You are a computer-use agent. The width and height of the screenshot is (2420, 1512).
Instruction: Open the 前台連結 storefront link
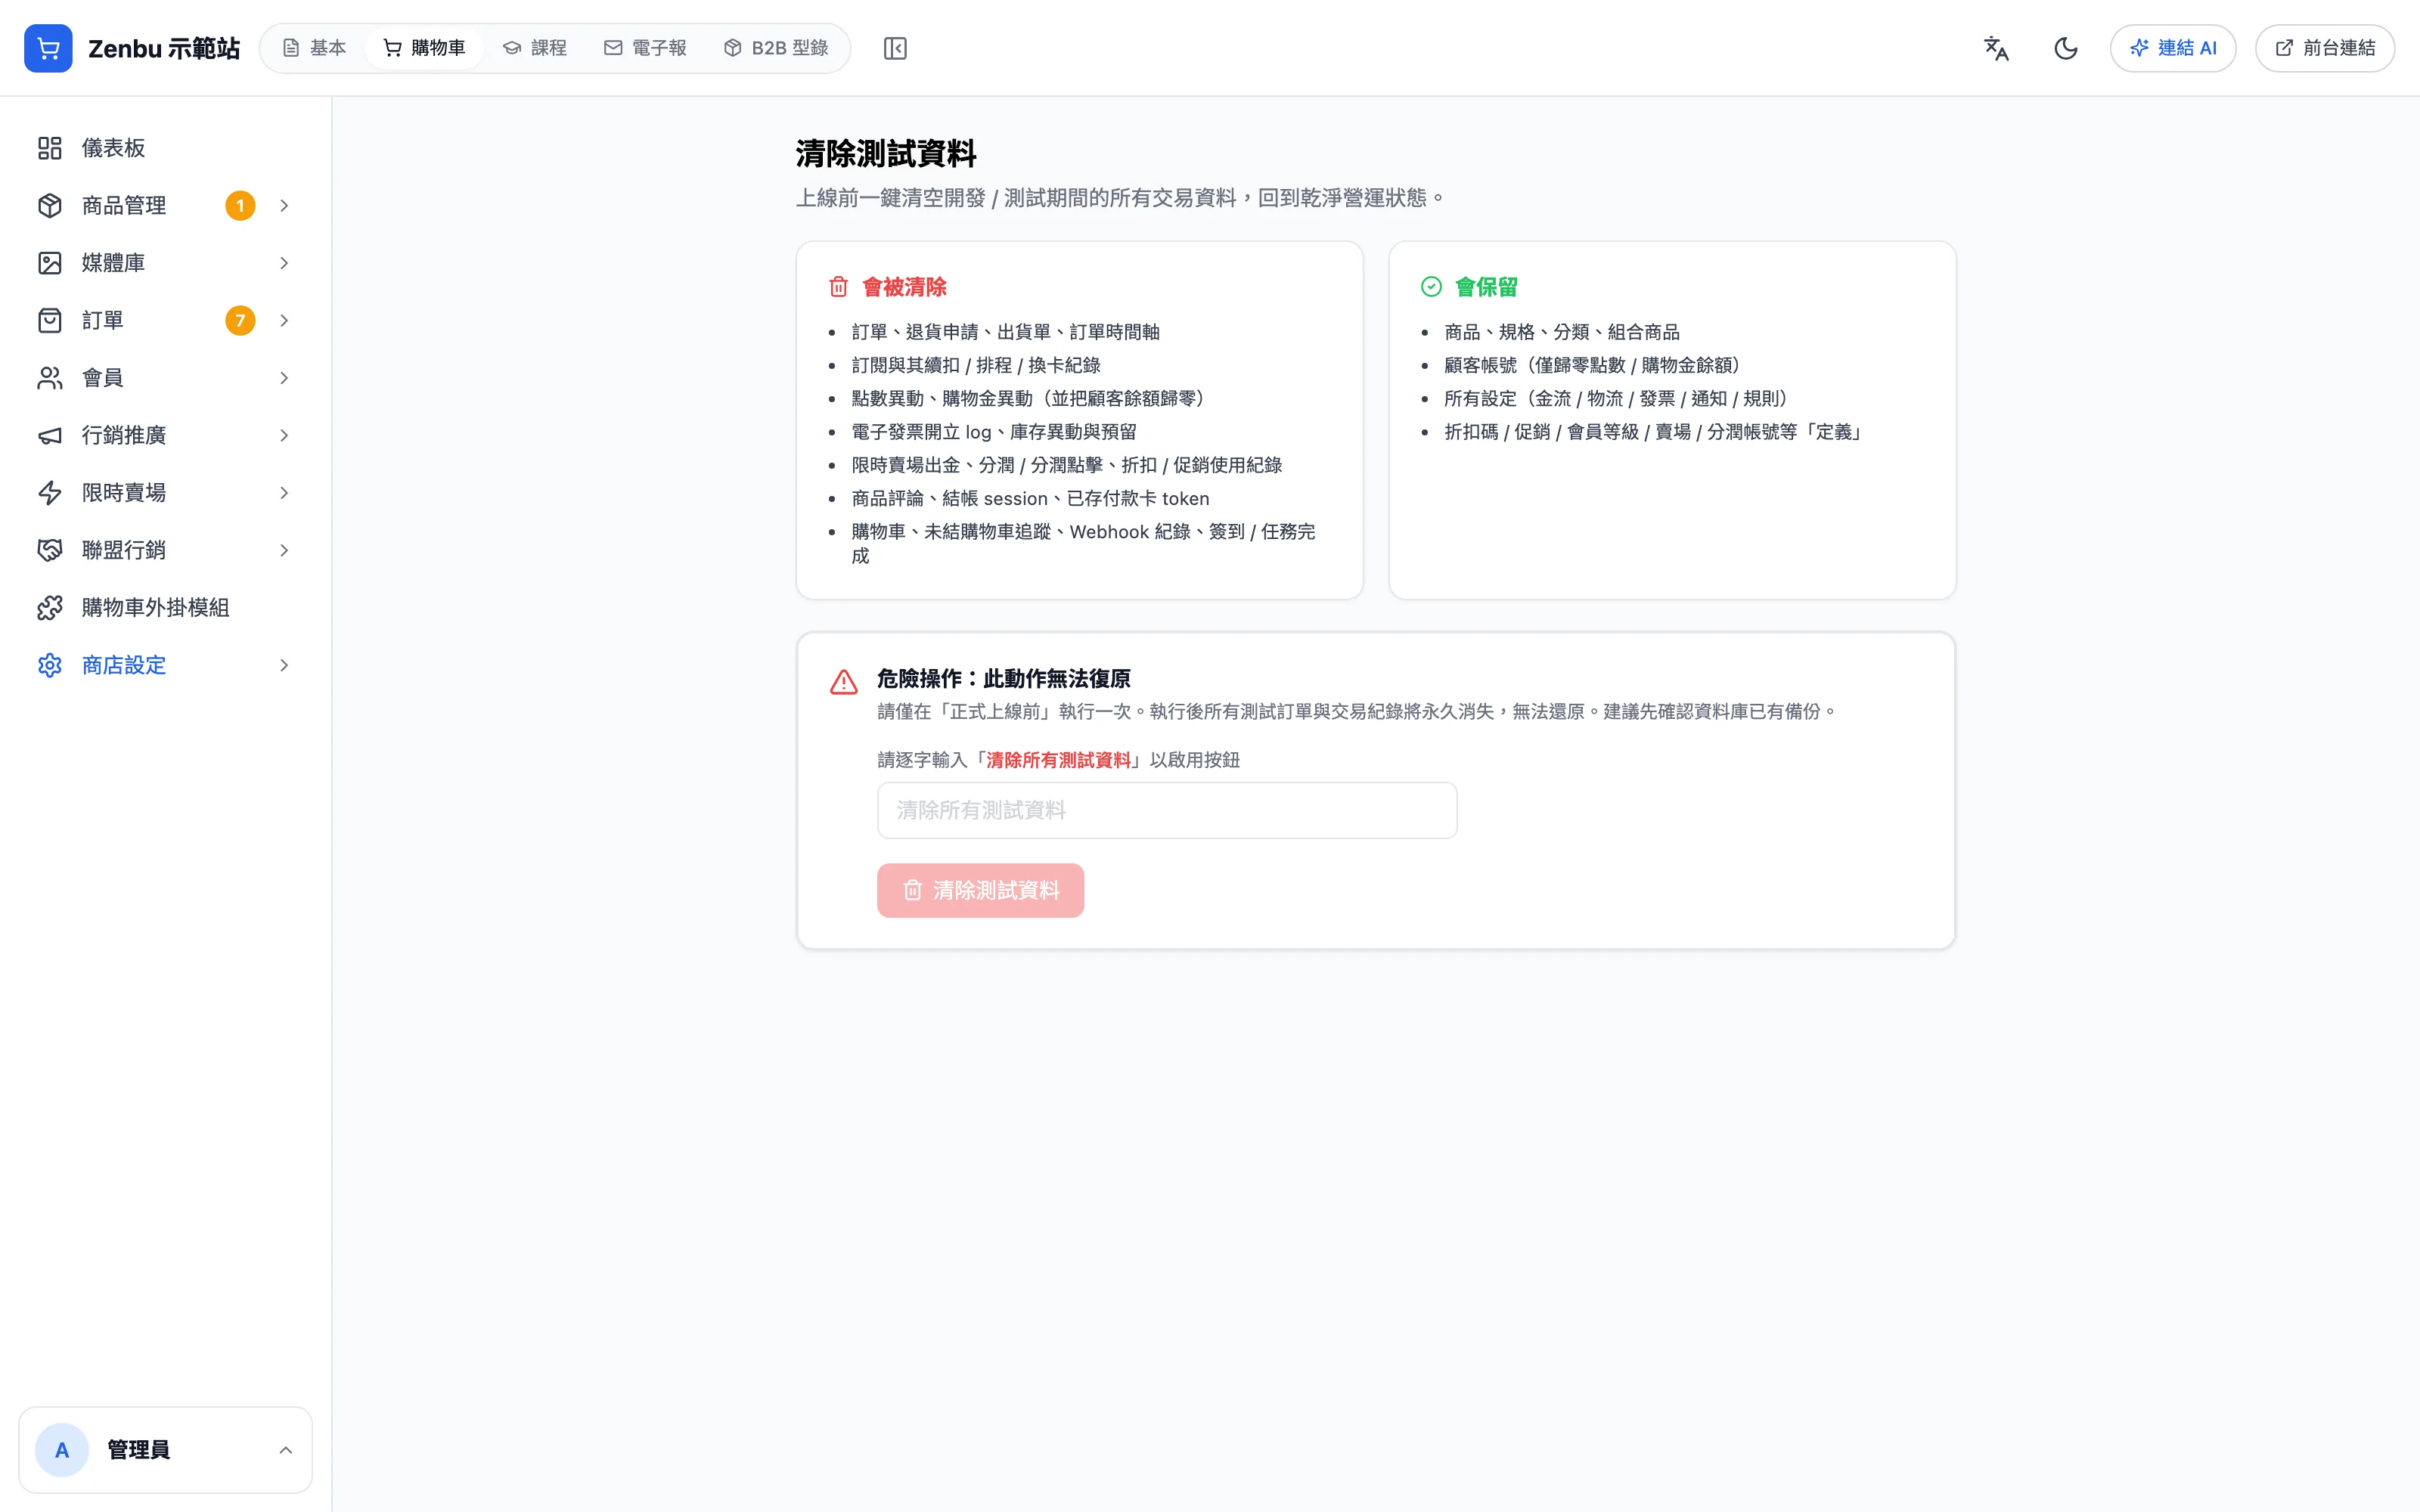point(2325,48)
